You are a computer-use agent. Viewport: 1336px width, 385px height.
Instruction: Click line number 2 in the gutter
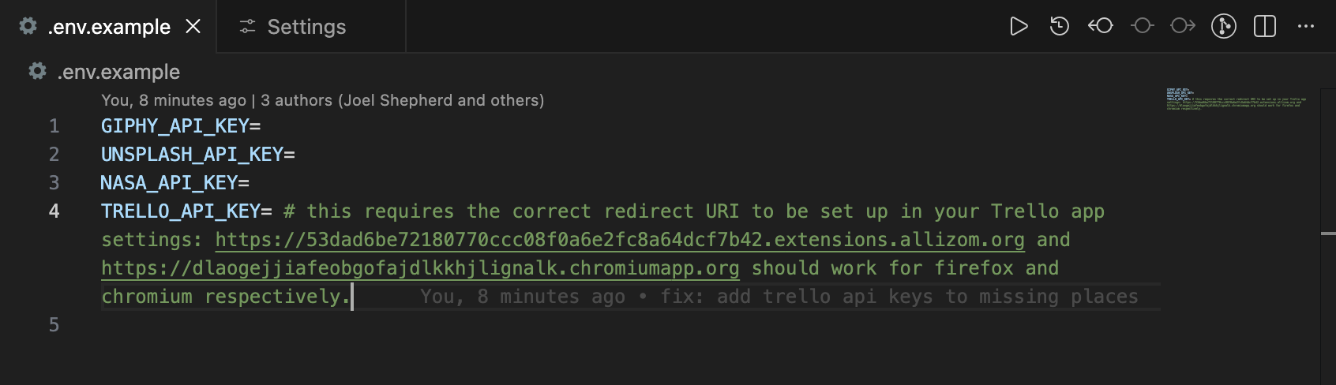tap(54, 155)
